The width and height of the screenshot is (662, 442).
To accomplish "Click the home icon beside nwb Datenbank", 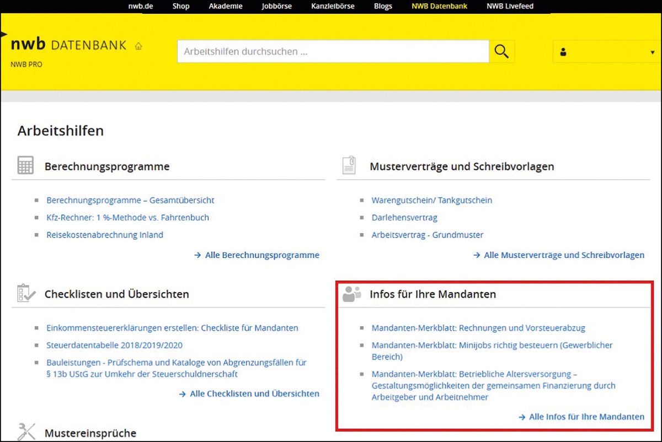I will 138,46.
